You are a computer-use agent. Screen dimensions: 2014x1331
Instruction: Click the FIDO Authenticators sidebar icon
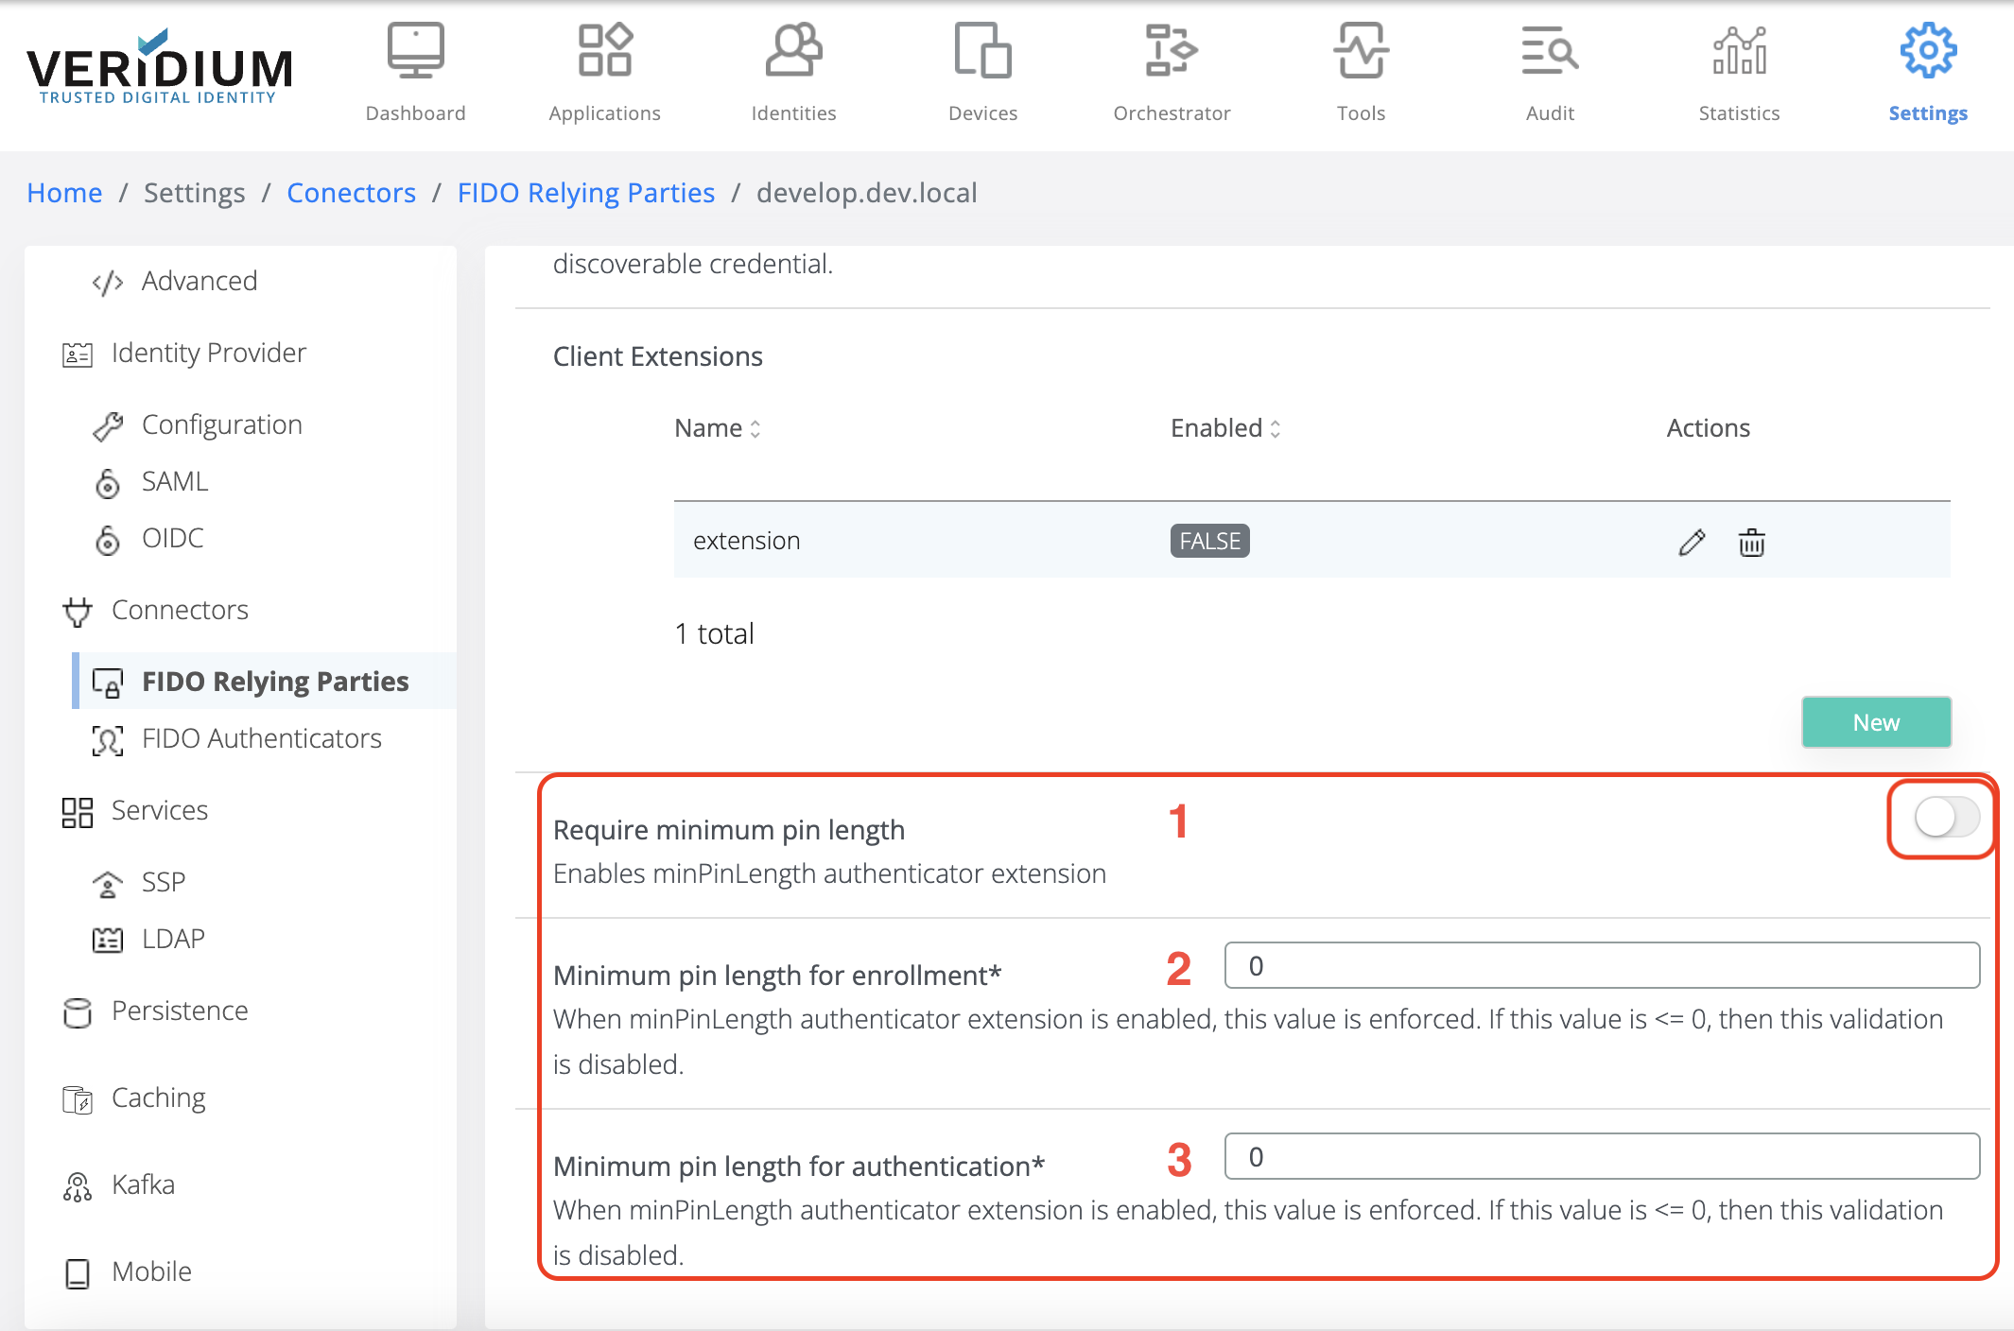(x=104, y=736)
